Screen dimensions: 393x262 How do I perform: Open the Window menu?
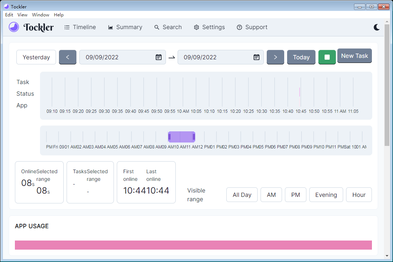coord(41,15)
